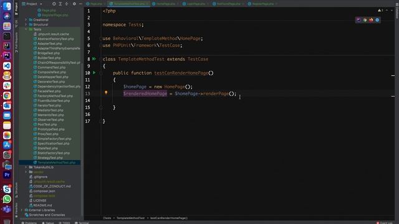This screenshot has width=399, height=224.
Task: Collapse all in Project panel toolbar
Action: coord(67,4)
